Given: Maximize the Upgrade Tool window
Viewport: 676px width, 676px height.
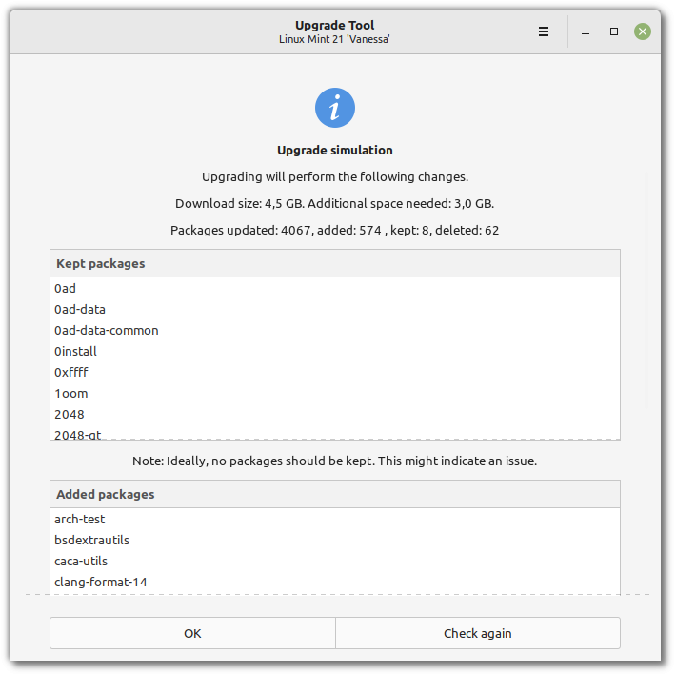Looking at the screenshot, I should click(614, 31).
